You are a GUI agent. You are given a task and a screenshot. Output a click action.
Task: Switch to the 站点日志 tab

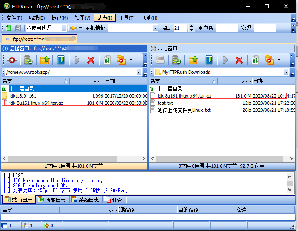pos(19,200)
